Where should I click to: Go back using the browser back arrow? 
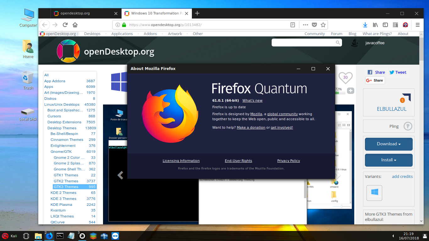pos(45,25)
